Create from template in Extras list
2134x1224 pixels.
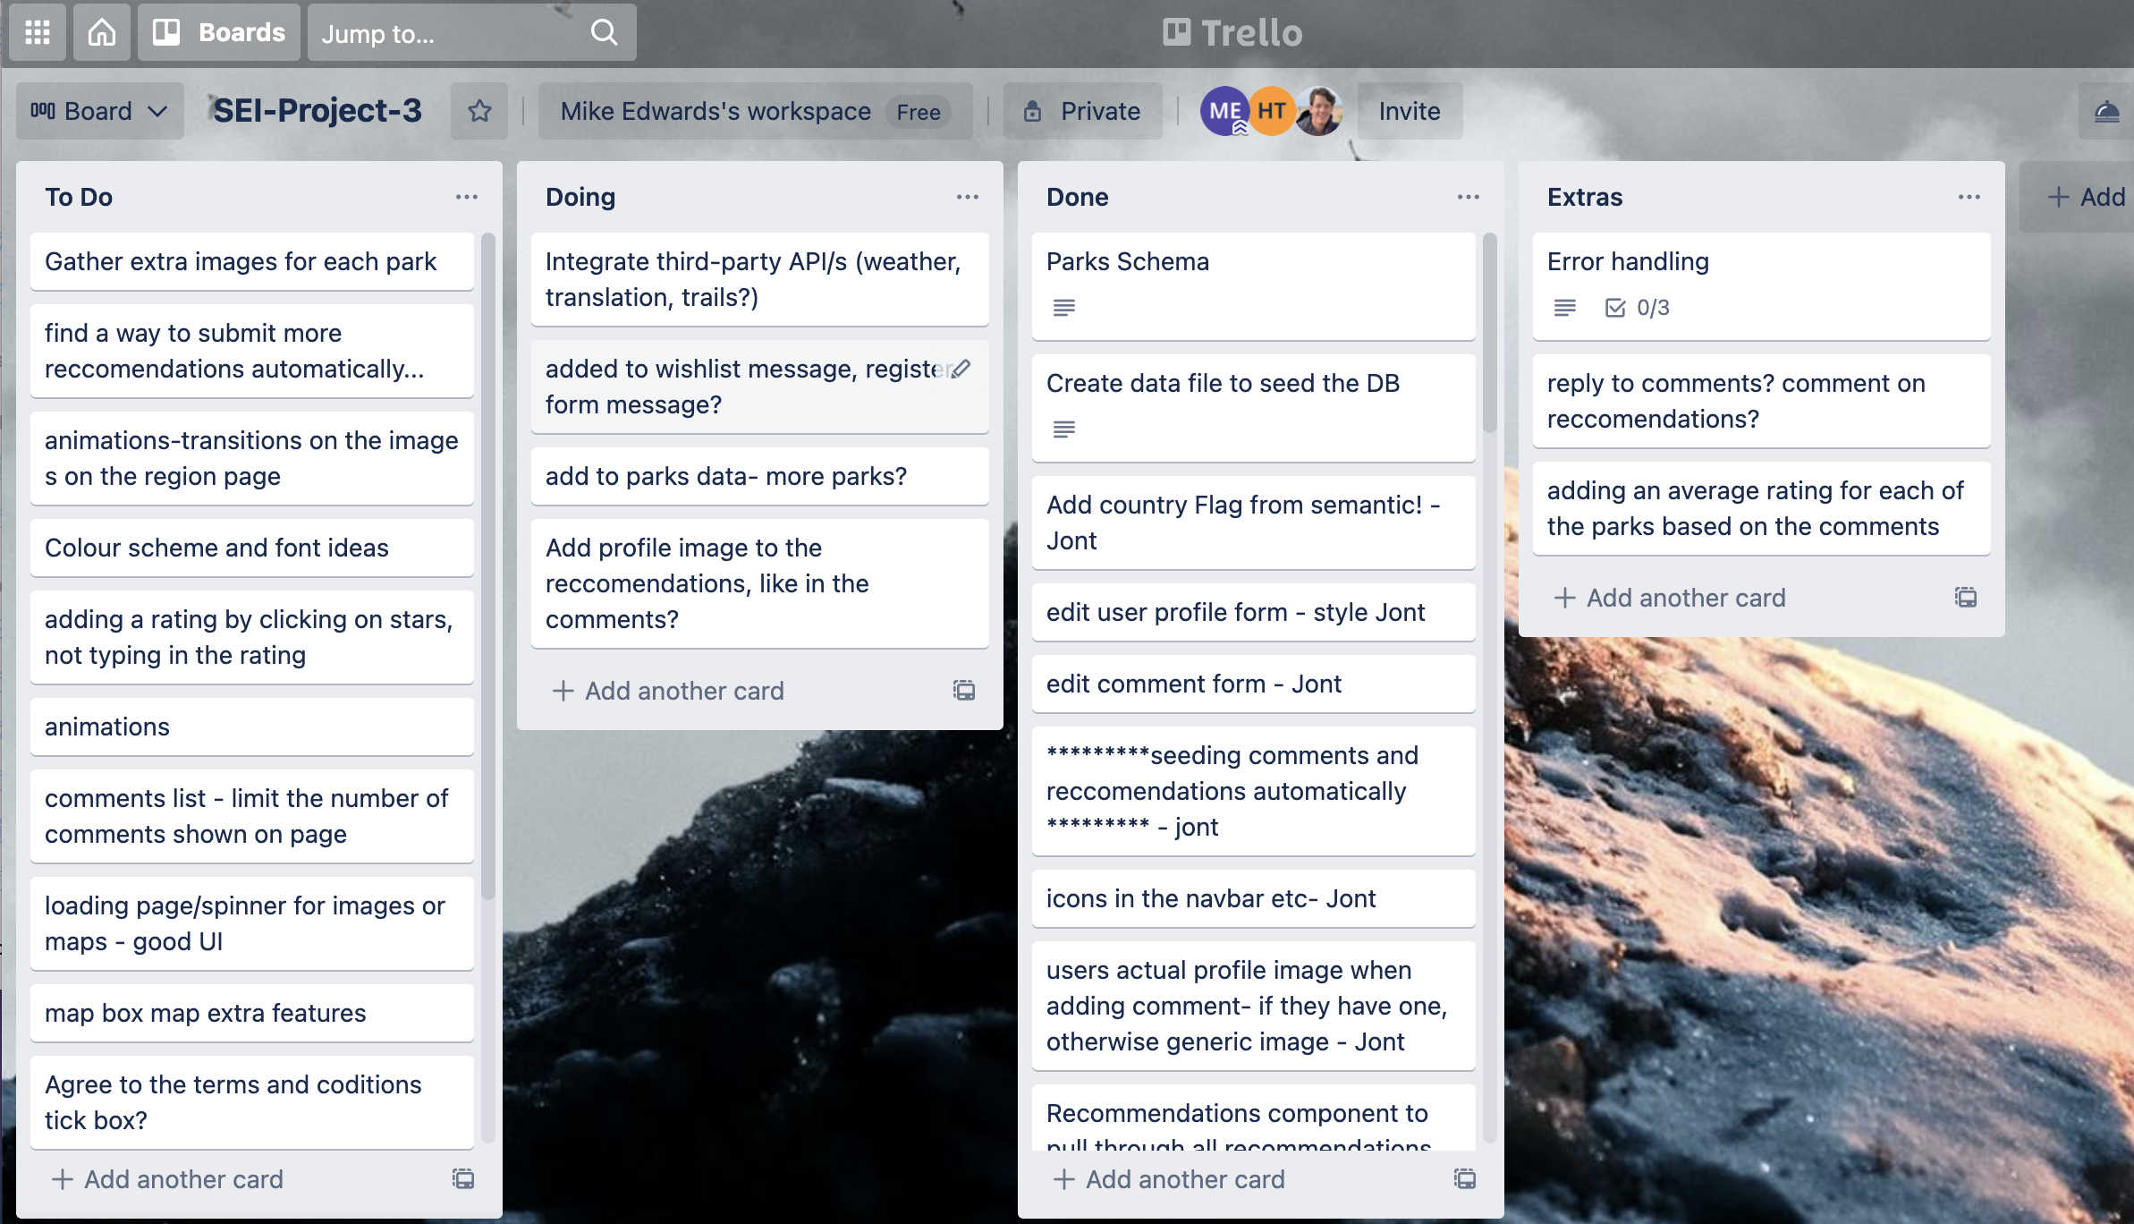pyautogui.click(x=1966, y=597)
